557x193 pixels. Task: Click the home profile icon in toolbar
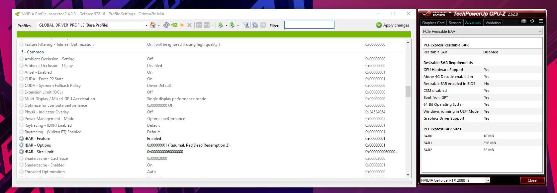coord(153,25)
